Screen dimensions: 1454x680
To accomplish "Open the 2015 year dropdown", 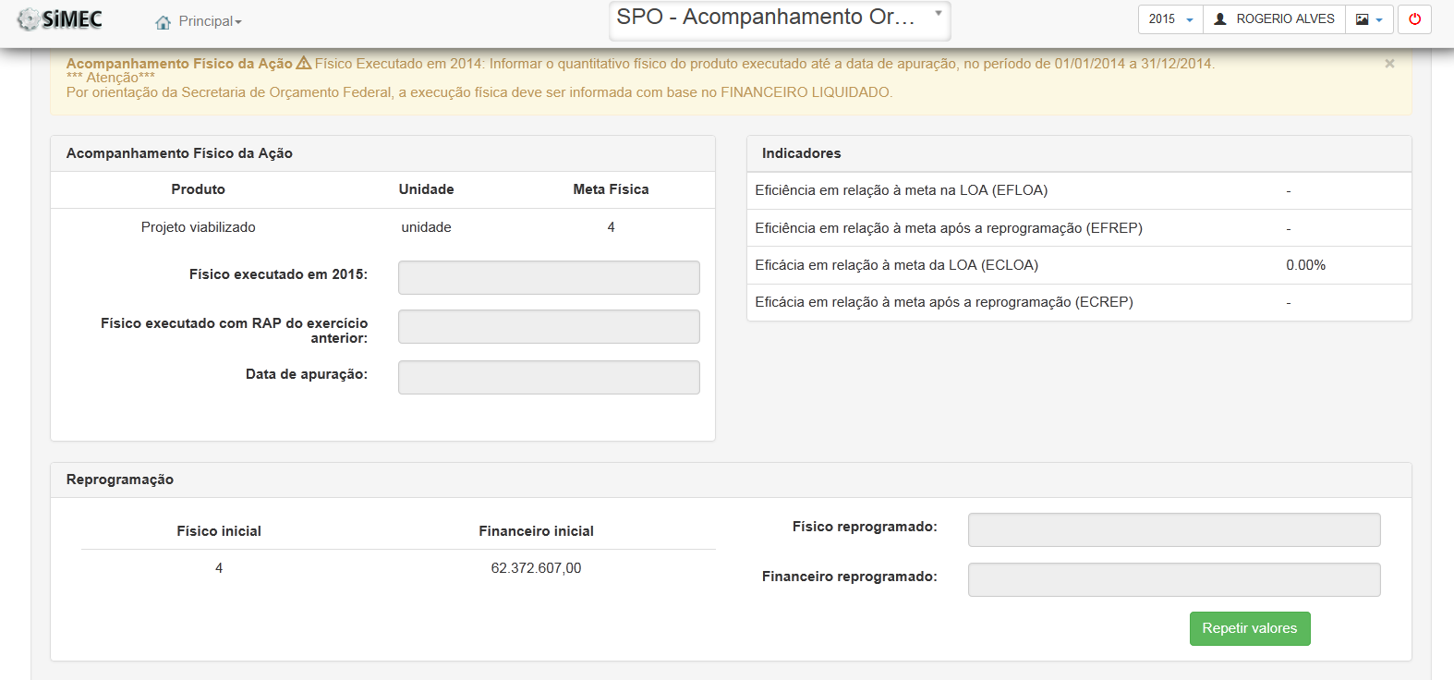I will 1170,19.
